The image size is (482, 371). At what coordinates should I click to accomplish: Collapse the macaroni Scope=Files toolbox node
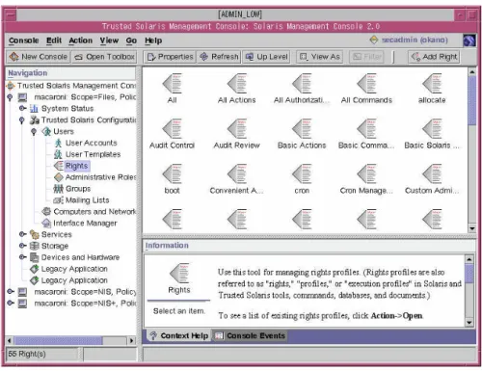coord(10,97)
